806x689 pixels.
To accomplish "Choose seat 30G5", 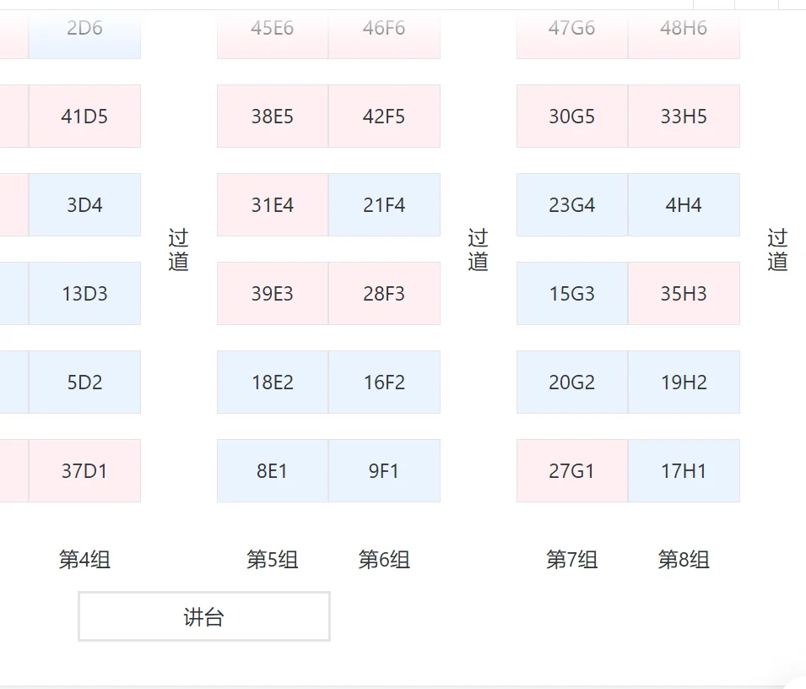I will pos(572,117).
